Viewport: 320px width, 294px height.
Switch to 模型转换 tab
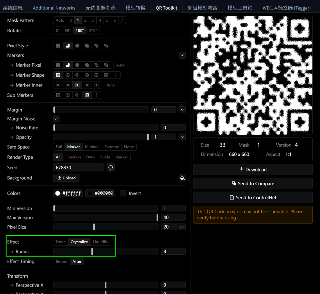pyautogui.click(x=135, y=8)
